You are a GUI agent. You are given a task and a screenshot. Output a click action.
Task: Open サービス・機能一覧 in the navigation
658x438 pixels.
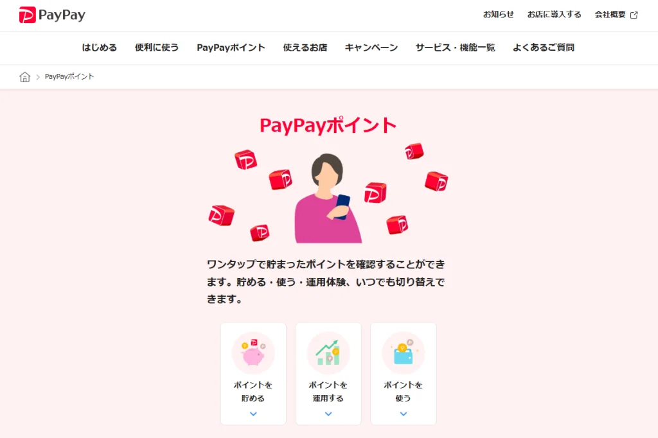[456, 48]
